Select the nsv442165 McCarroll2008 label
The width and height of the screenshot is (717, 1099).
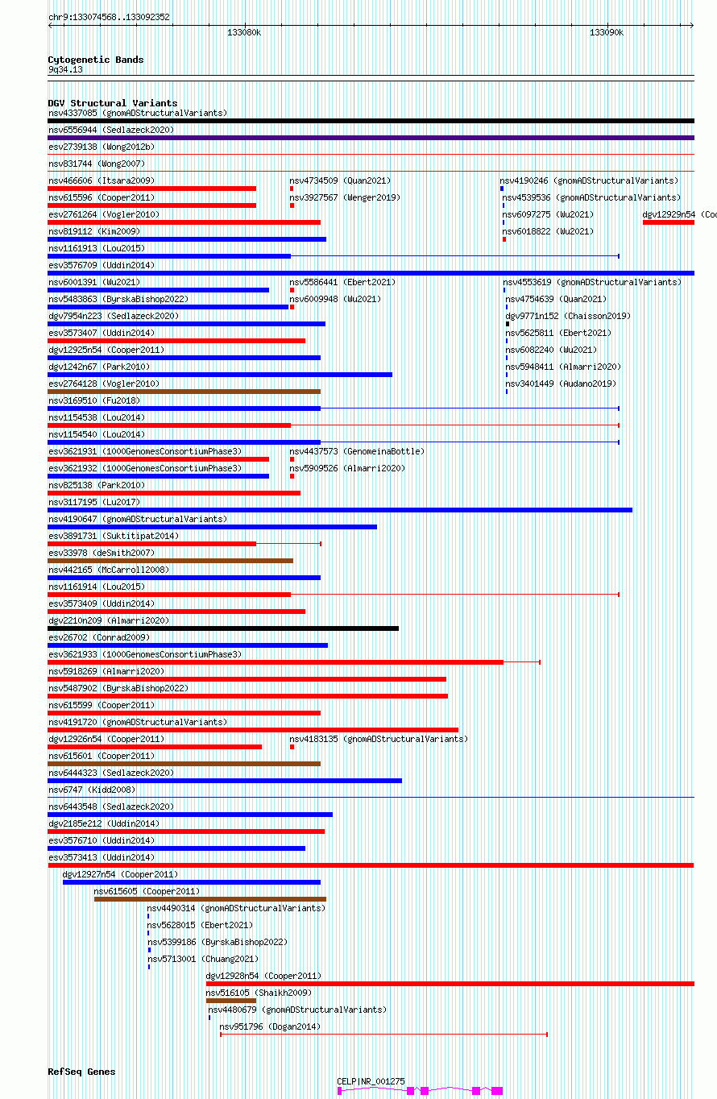click(x=109, y=570)
